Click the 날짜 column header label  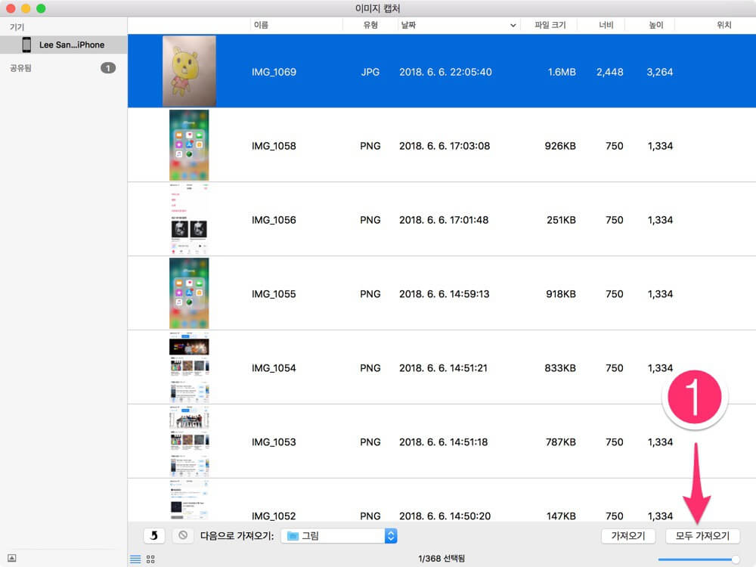pyautogui.click(x=408, y=25)
